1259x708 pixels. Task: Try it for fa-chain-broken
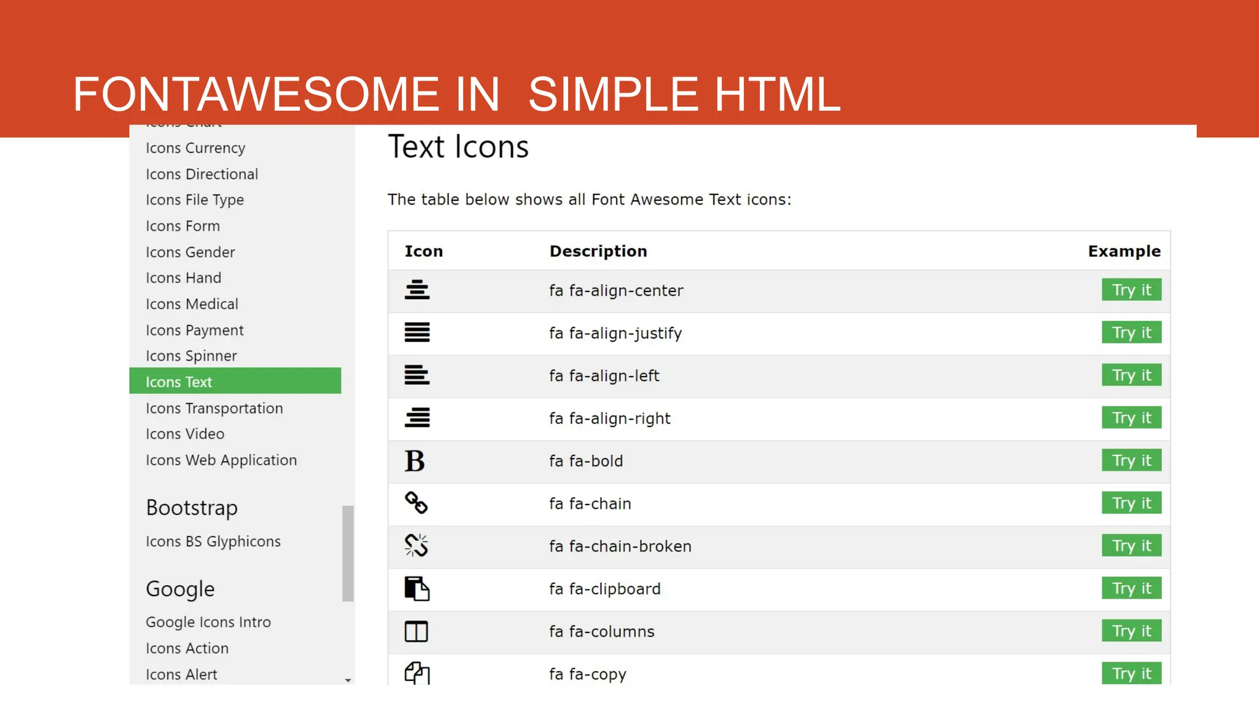click(1132, 545)
